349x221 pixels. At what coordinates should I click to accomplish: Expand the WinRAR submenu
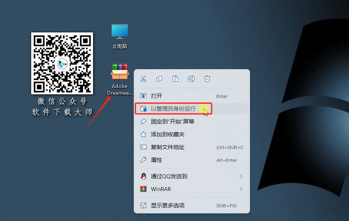(x=192, y=189)
